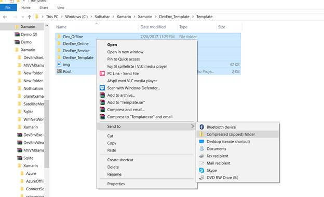This screenshot has width=324, height=197.
Task: Click the Desktop shortcut icon in Send to
Action: 201,142
